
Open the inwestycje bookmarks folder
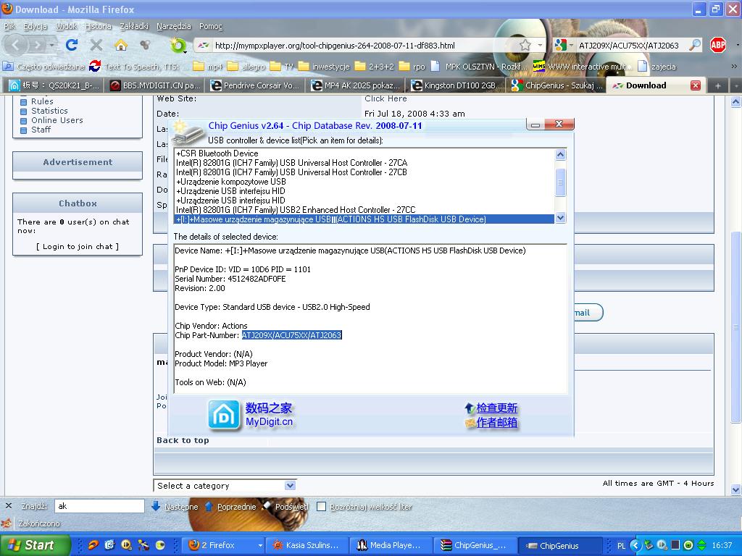[324, 67]
